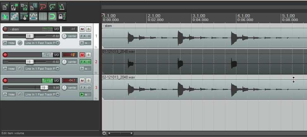Viewport: 307px width, 137px height.
Task: Select the 01-121013_2048.wav item
Action: point(204,61)
